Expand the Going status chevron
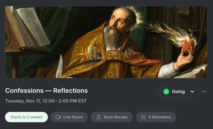 pyautogui.click(x=192, y=92)
